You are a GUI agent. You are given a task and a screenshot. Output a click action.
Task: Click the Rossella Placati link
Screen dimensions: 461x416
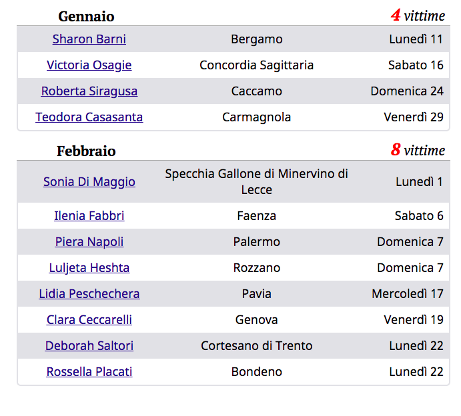89,372
